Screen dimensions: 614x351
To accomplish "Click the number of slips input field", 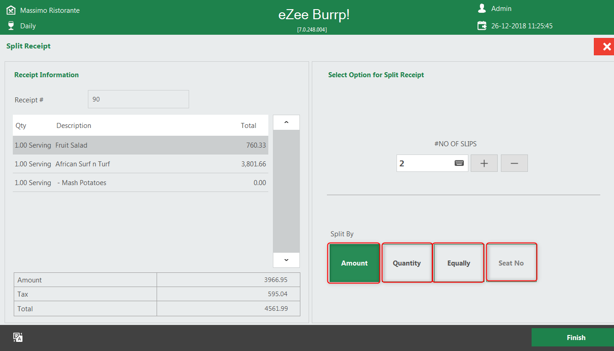I will (x=432, y=163).
